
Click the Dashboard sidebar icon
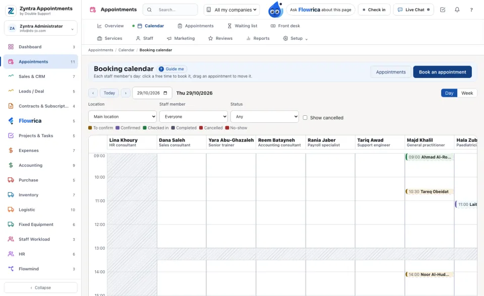11,47
